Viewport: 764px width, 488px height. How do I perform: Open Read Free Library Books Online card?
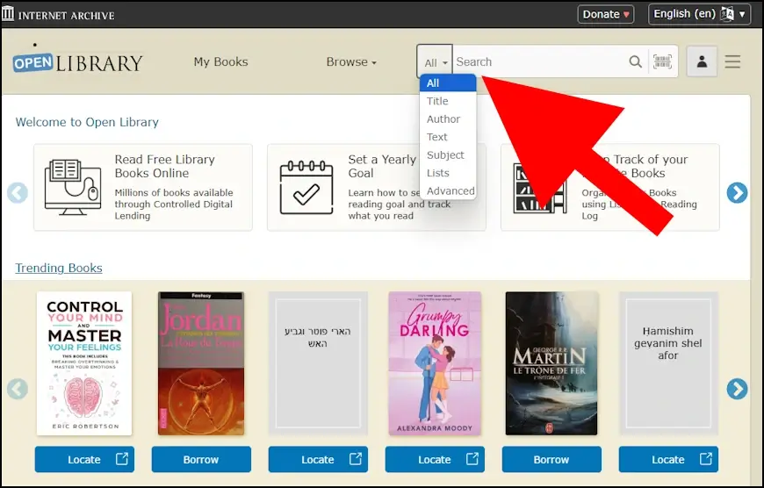pyautogui.click(x=143, y=187)
